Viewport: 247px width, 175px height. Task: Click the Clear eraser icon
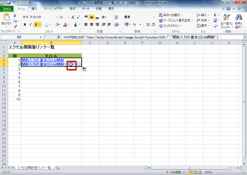[215, 26]
